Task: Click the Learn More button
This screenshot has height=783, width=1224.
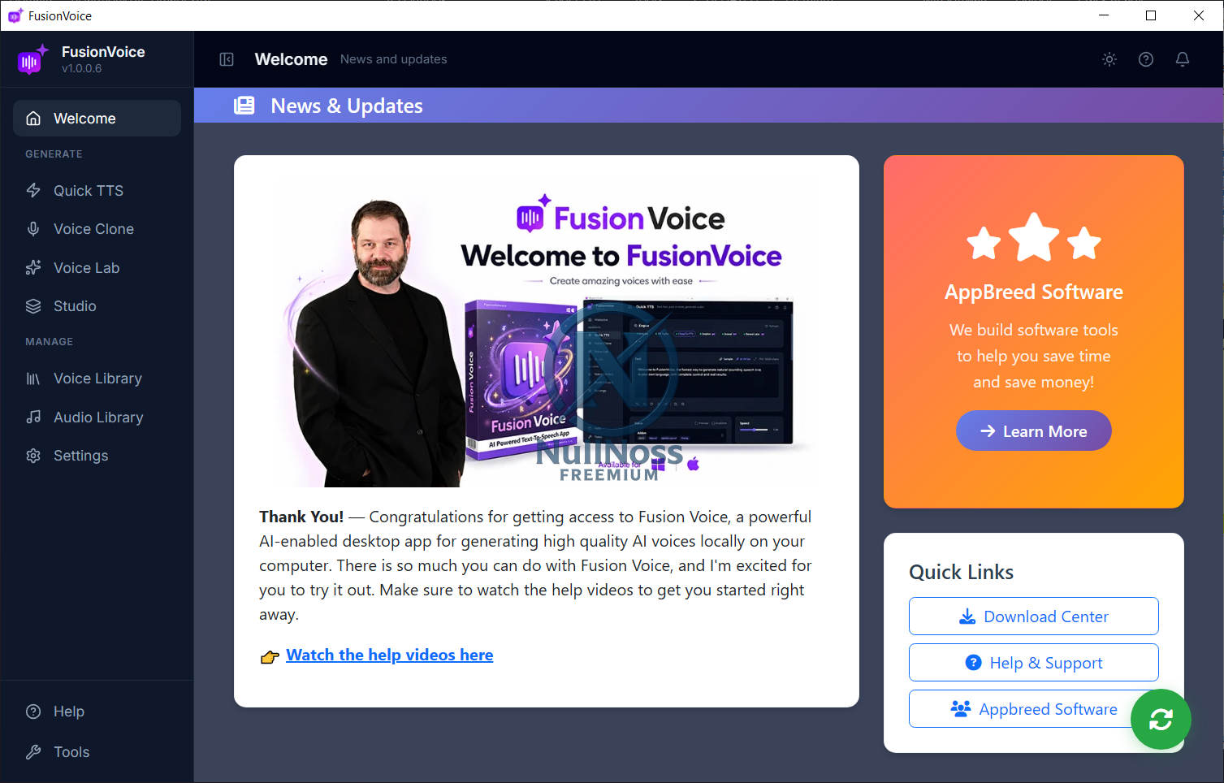Action: tap(1034, 431)
